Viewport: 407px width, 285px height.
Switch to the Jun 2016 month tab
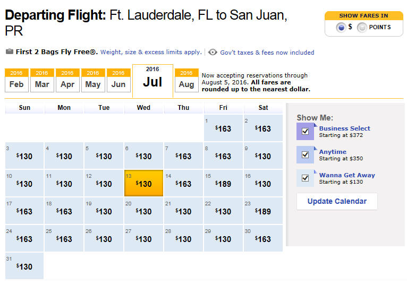pos(118,80)
